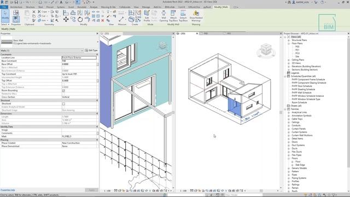Click Phase Created value New Construction

(79, 143)
